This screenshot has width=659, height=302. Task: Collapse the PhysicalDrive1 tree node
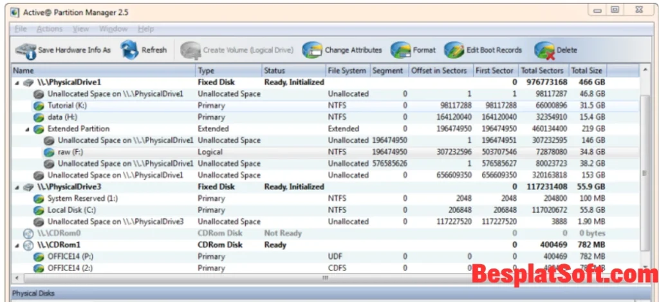17,83
